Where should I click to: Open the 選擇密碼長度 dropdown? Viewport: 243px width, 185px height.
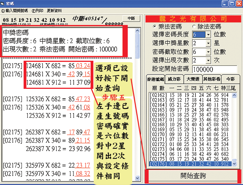tap(208, 34)
